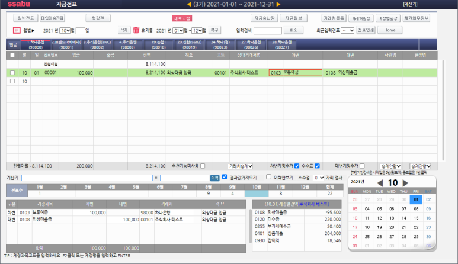Select 차변 cell 0103 보통예금
Viewport: 458px width, 264px height.
point(295,73)
